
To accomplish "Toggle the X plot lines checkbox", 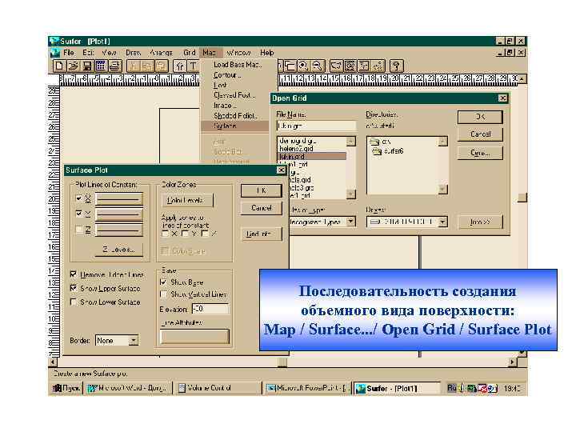I will (x=79, y=198).
